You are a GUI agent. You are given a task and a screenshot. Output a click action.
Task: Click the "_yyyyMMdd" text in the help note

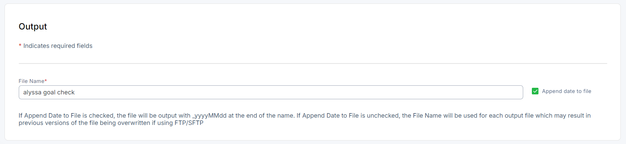click(209, 116)
